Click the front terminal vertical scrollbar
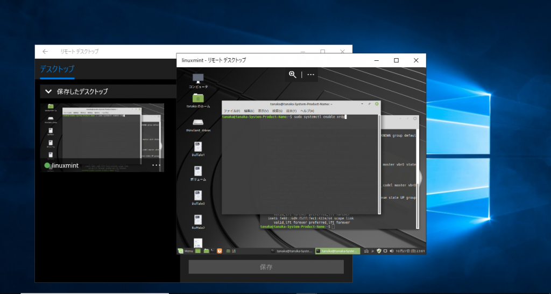551x294 pixels. 379,164
